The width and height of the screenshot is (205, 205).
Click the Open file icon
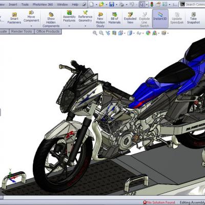tap(101, 4)
